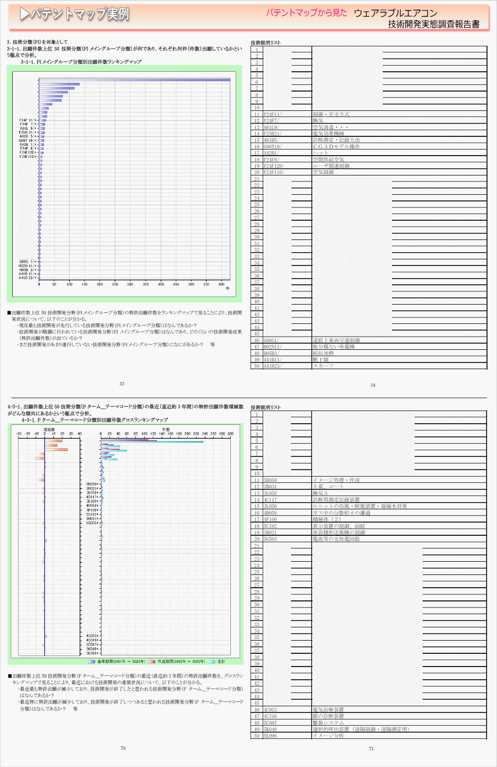Click the パテントマップ実例 header title
The image size is (497, 767).
coord(80,14)
